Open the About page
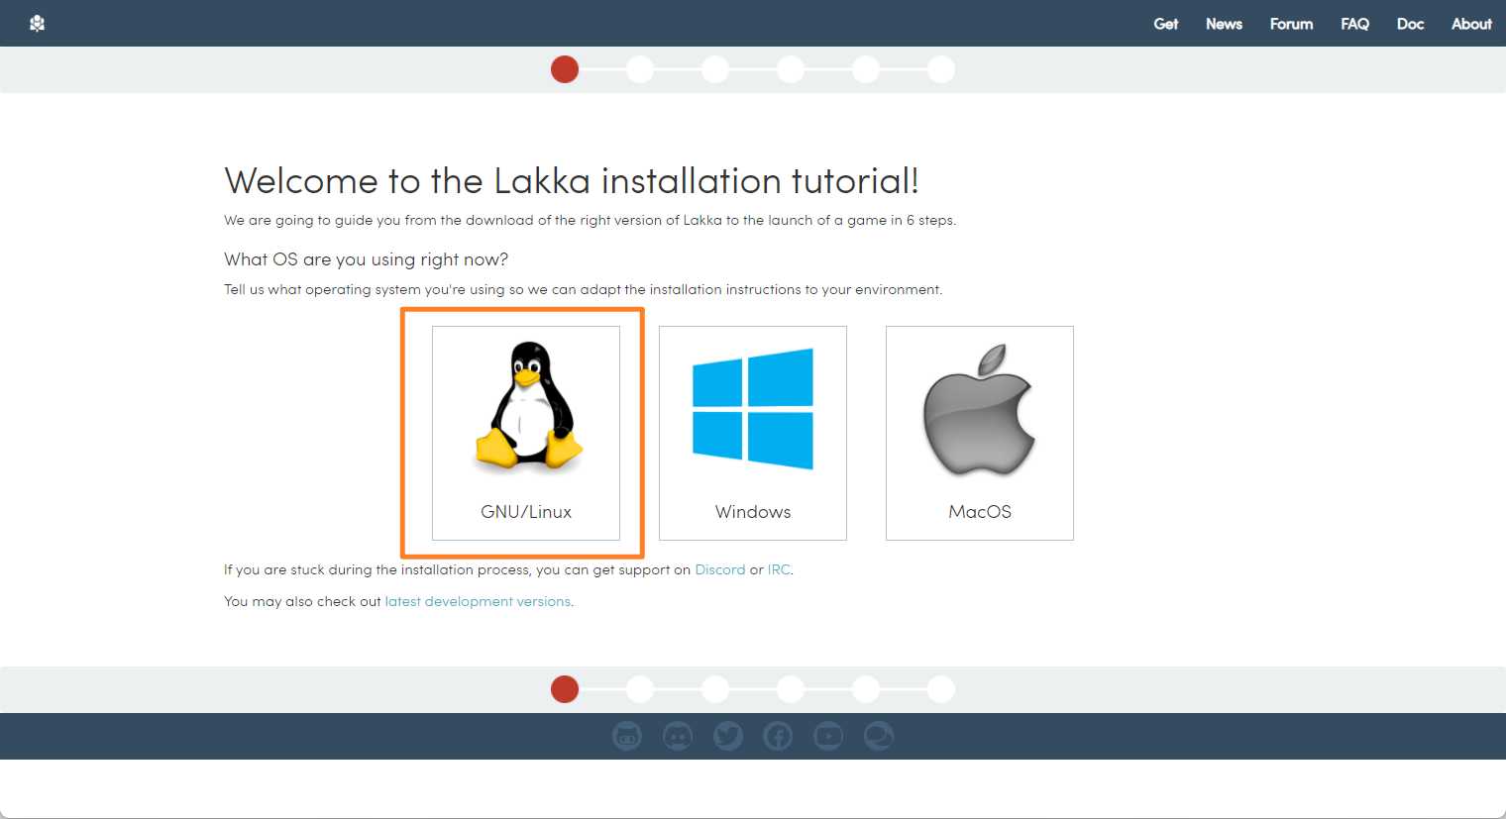 click(1471, 24)
